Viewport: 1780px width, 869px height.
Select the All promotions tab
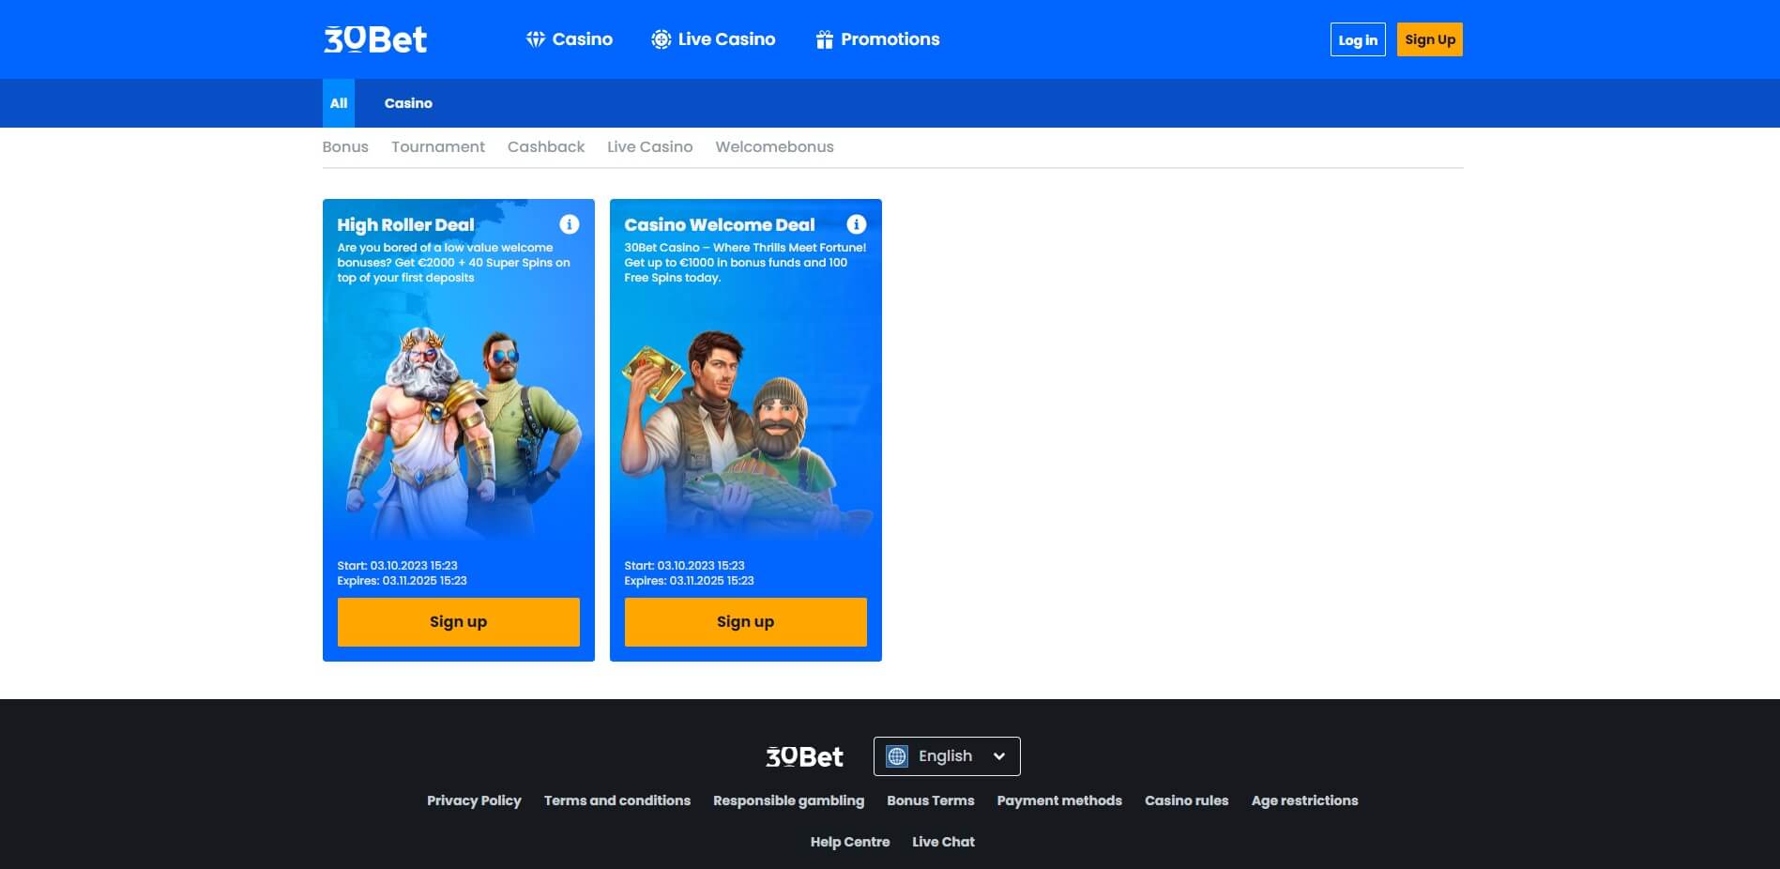tap(339, 103)
